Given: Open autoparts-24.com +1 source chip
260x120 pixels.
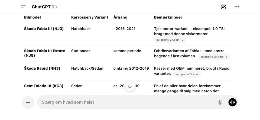Looking at the screenshot, I should 214,57.
